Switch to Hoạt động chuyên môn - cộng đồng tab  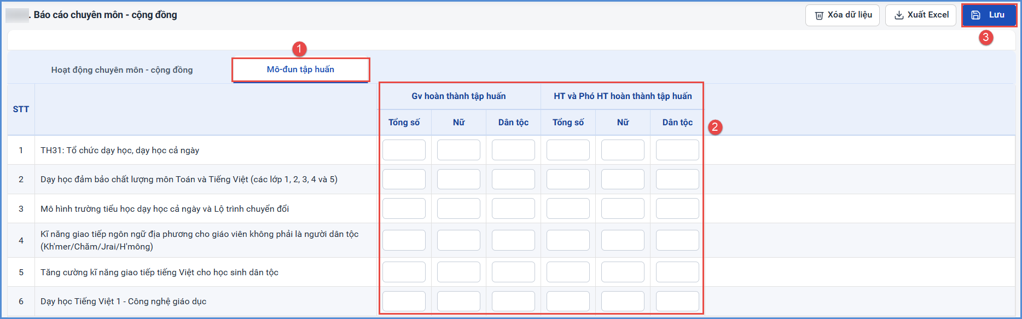coord(122,70)
